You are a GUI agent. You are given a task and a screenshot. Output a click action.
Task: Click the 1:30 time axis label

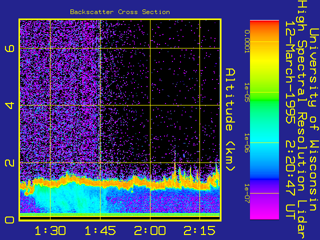(x=50, y=230)
